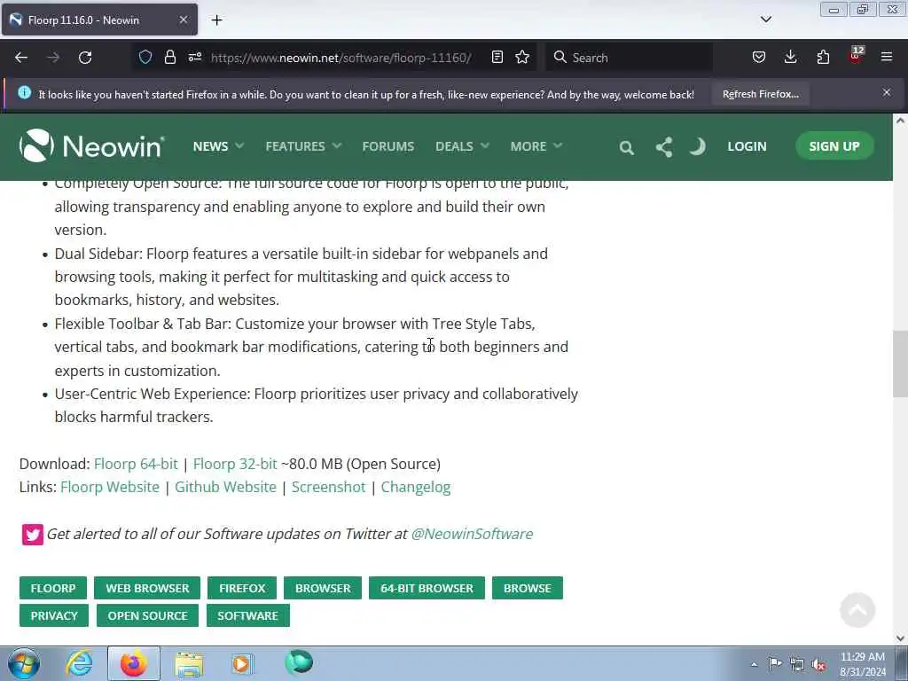Open the Floorp Website link
Screen dimensions: 908x681
(x=109, y=487)
